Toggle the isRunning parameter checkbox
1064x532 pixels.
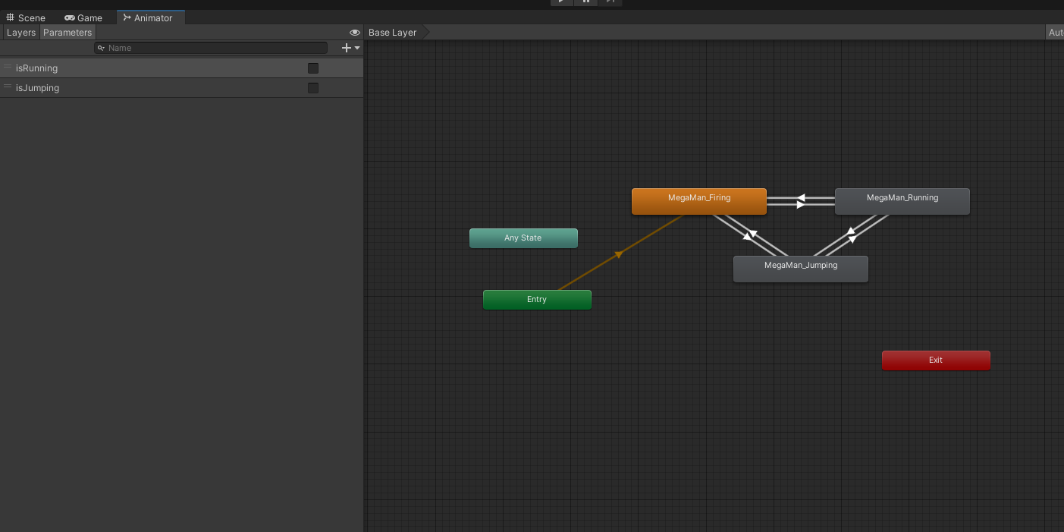pyautogui.click(x=313, y=68)
